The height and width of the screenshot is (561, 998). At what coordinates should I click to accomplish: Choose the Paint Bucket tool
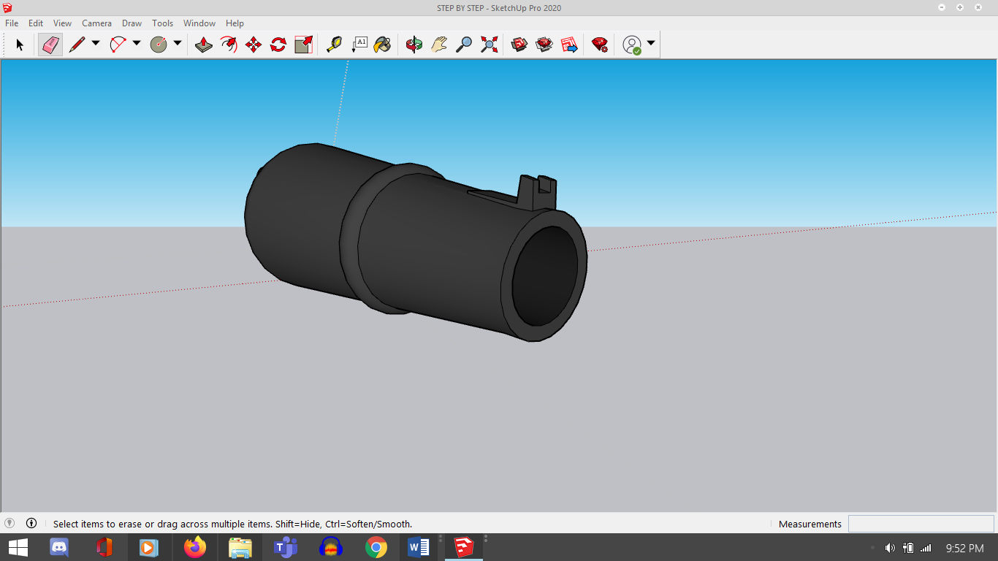[382, 45]
